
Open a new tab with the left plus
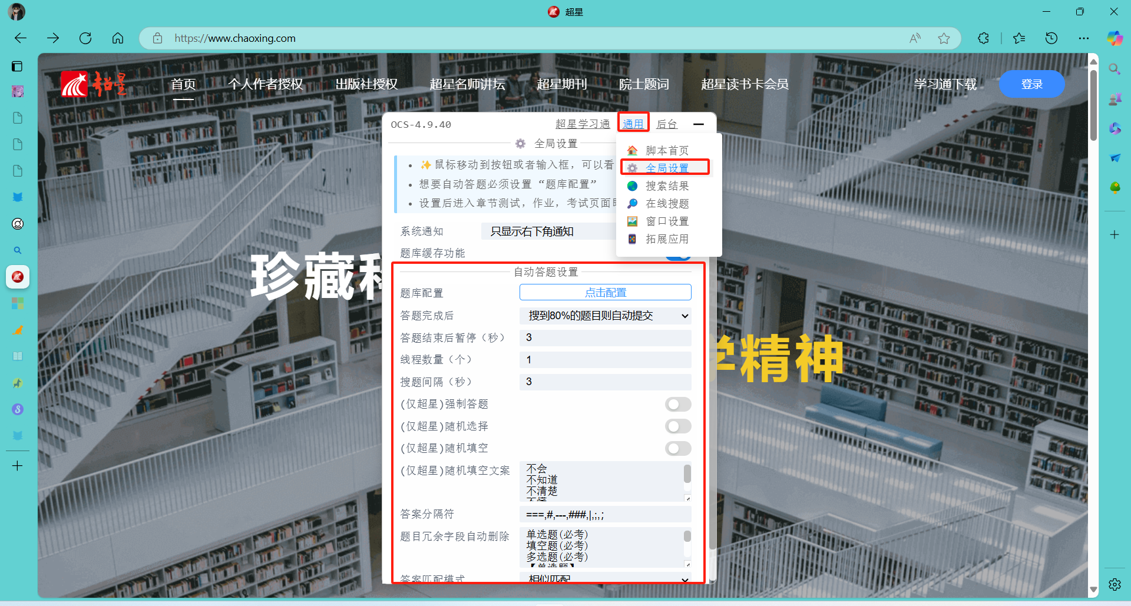[x=18, y=466]
